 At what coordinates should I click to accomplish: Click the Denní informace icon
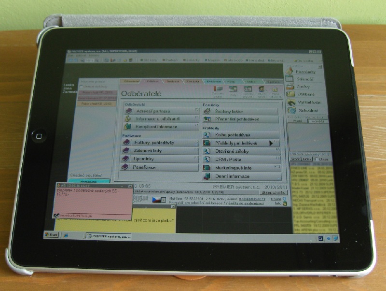pyautogui.click(x=207, y=176)
